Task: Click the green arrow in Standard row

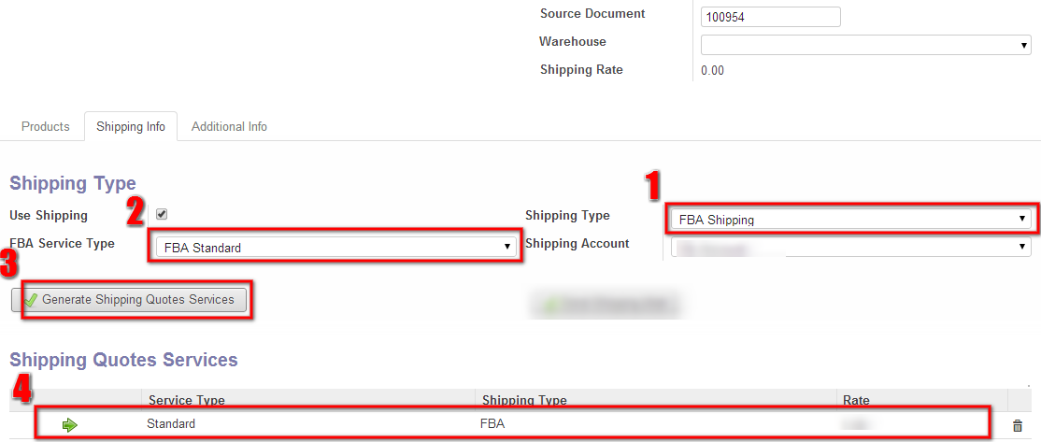Action: click(70, 425)
